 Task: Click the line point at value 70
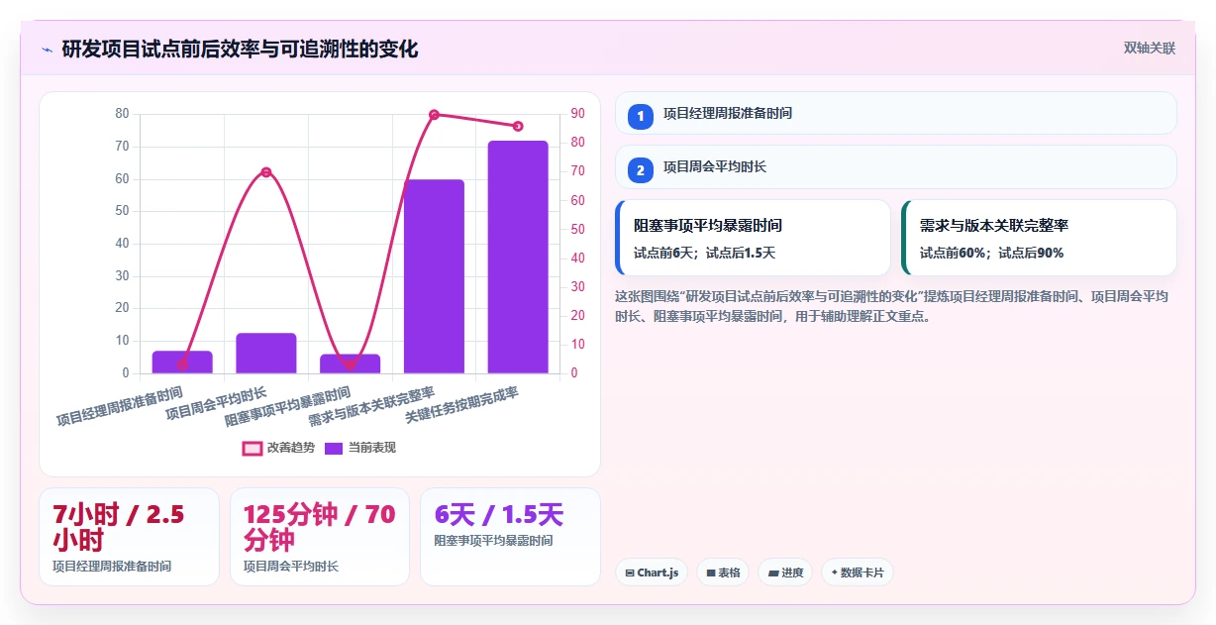click(x=266, y=172)
